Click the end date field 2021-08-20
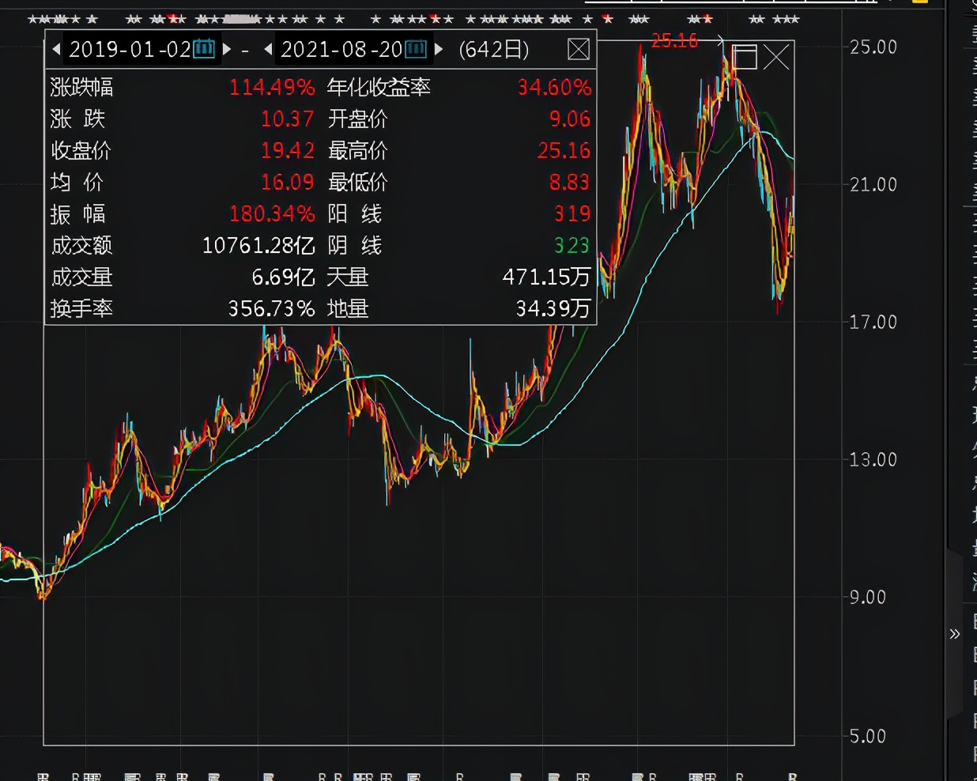The image size is (977, 781). (341, 50)
